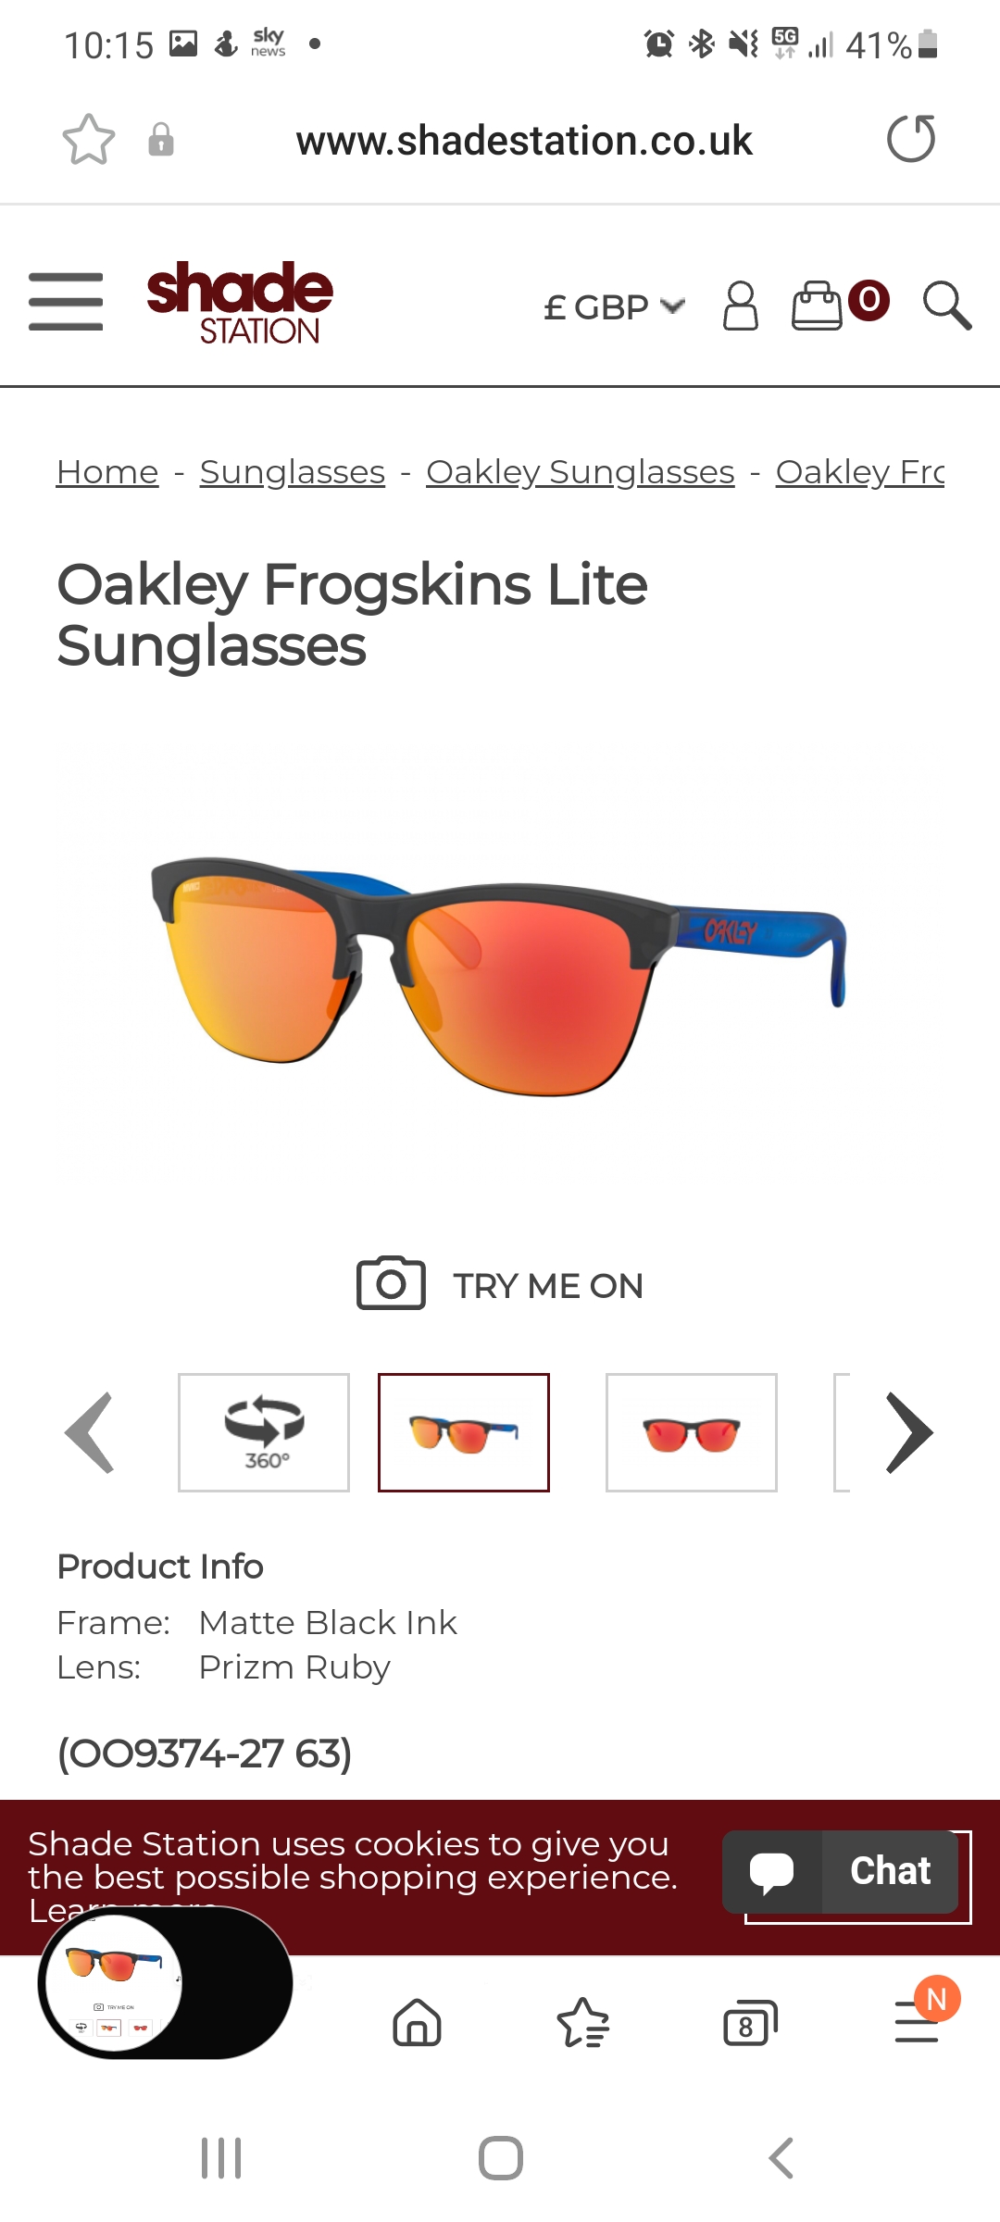Go to browser home icon

[418, 2022]
